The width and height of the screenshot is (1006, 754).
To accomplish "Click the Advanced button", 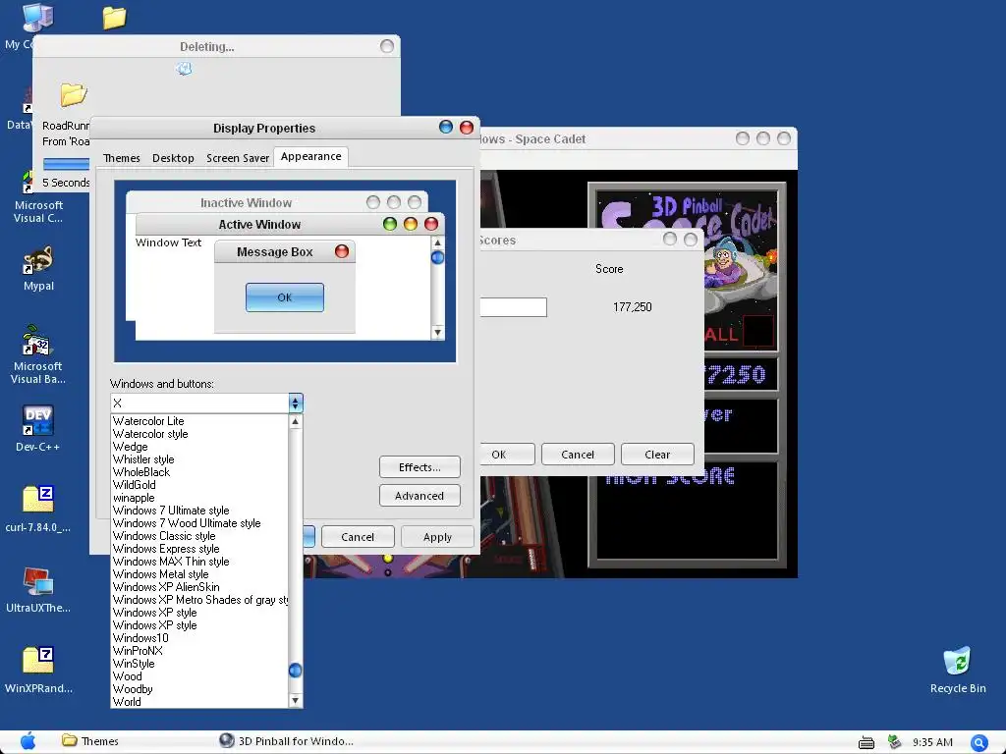I will 419,495.
